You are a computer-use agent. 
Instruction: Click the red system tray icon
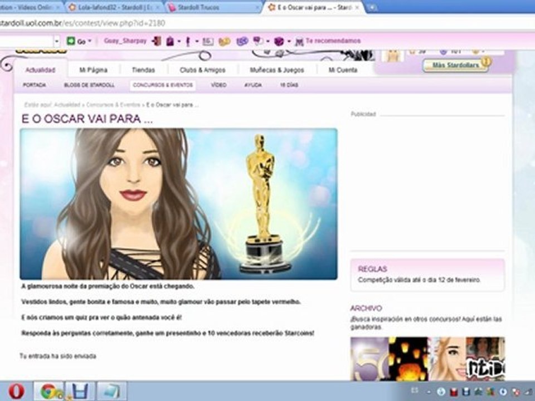coord(454,392)
